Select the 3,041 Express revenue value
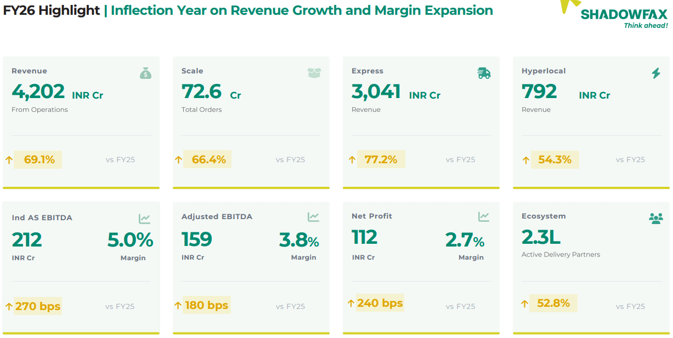 [x=376, y=91]
